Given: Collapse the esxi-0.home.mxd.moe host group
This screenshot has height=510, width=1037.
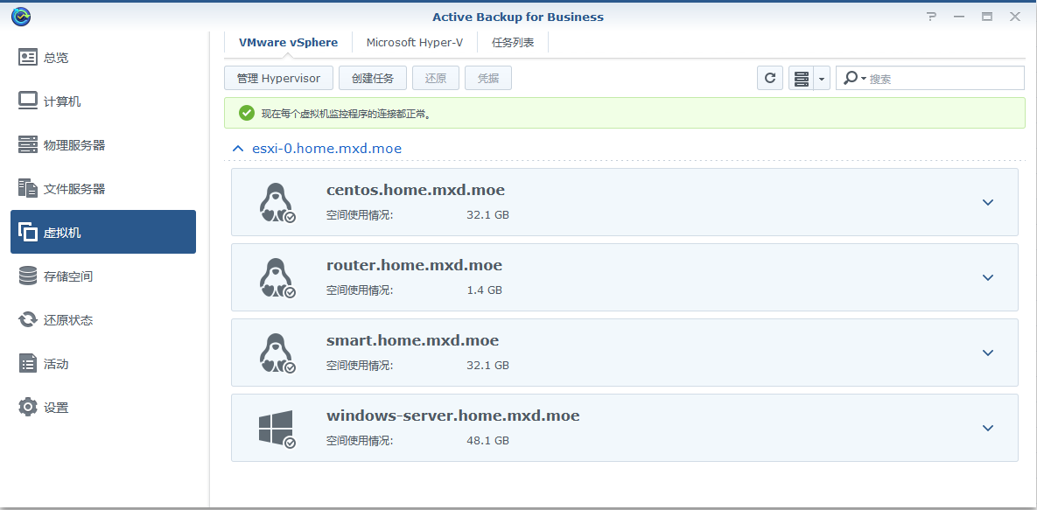Looking at the screenshot, I should (238, 148).
